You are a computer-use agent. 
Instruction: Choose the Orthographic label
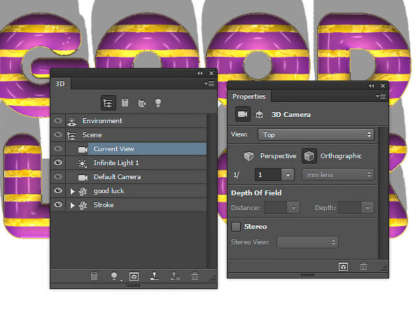[341, 156]
